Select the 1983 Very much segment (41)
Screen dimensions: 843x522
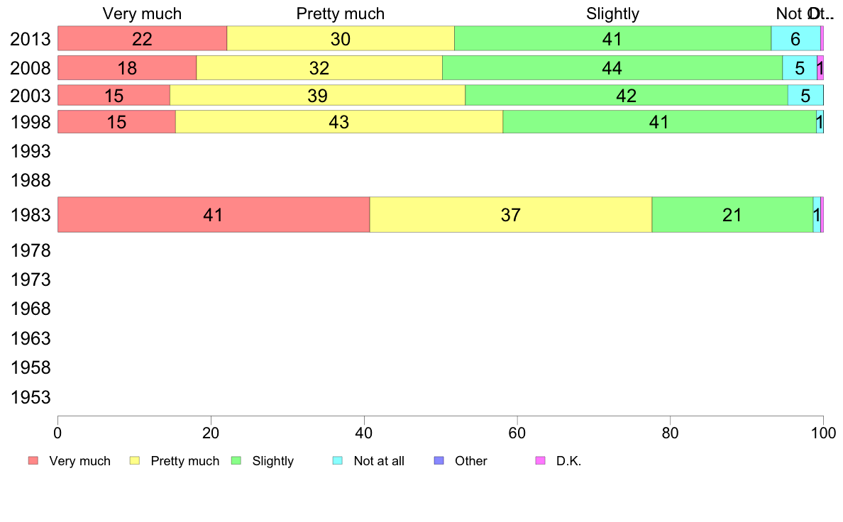point(213,214)
